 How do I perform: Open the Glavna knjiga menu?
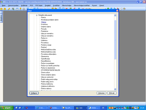tap(67, 5)
